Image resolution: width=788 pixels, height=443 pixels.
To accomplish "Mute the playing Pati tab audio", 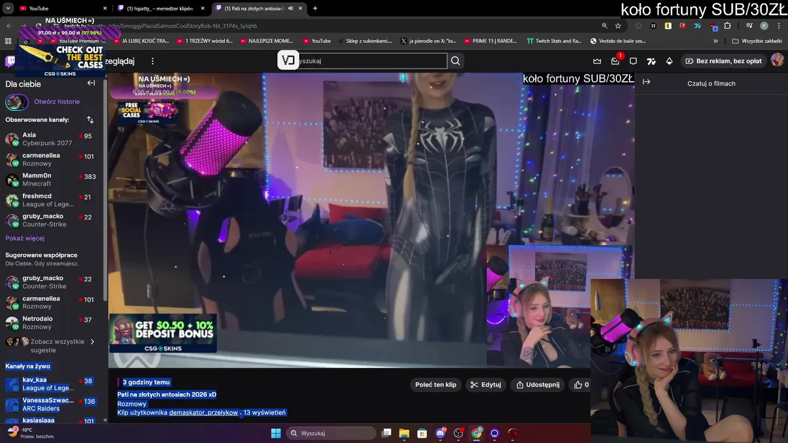I will (x=290, y=9).
